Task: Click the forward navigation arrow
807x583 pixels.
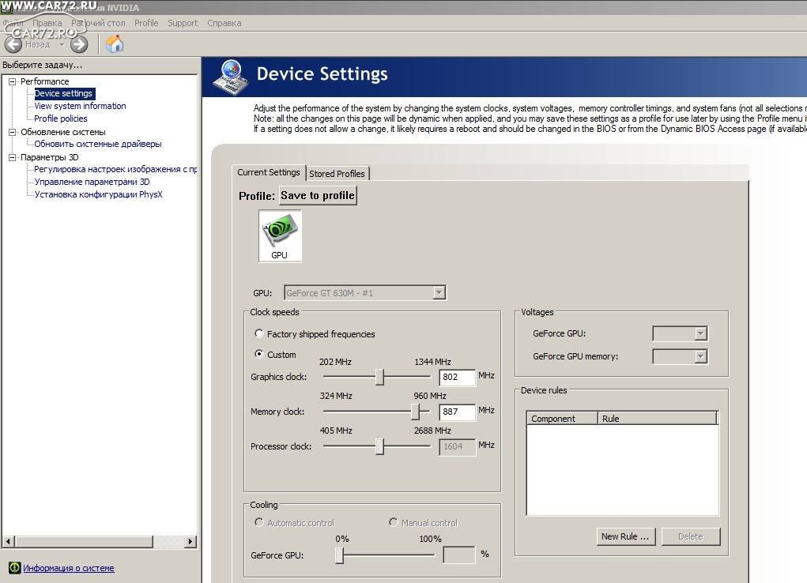Action: [79, 45]
